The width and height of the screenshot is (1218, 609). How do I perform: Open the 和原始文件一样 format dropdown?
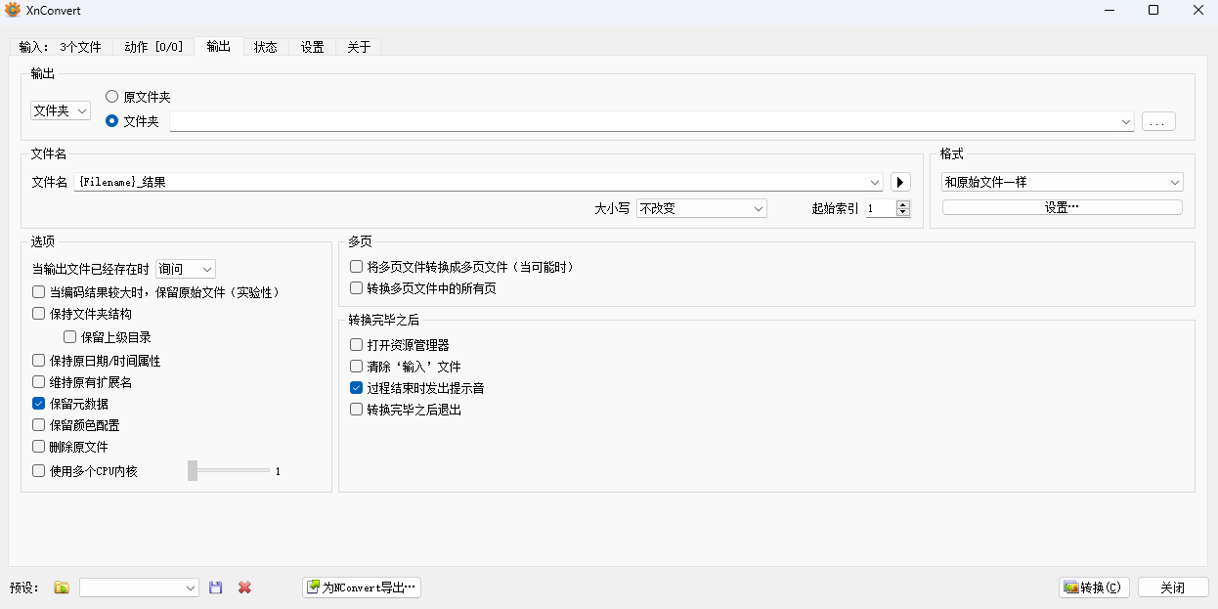point(1062,182)
